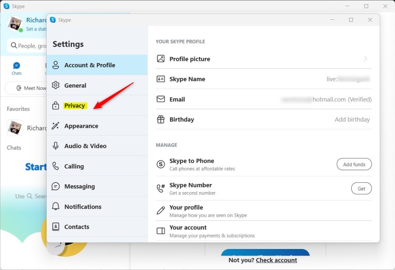Click the General gear icon
Image resolution: width=395 pixels, height=270 pixels.
[x=55, y=85]
